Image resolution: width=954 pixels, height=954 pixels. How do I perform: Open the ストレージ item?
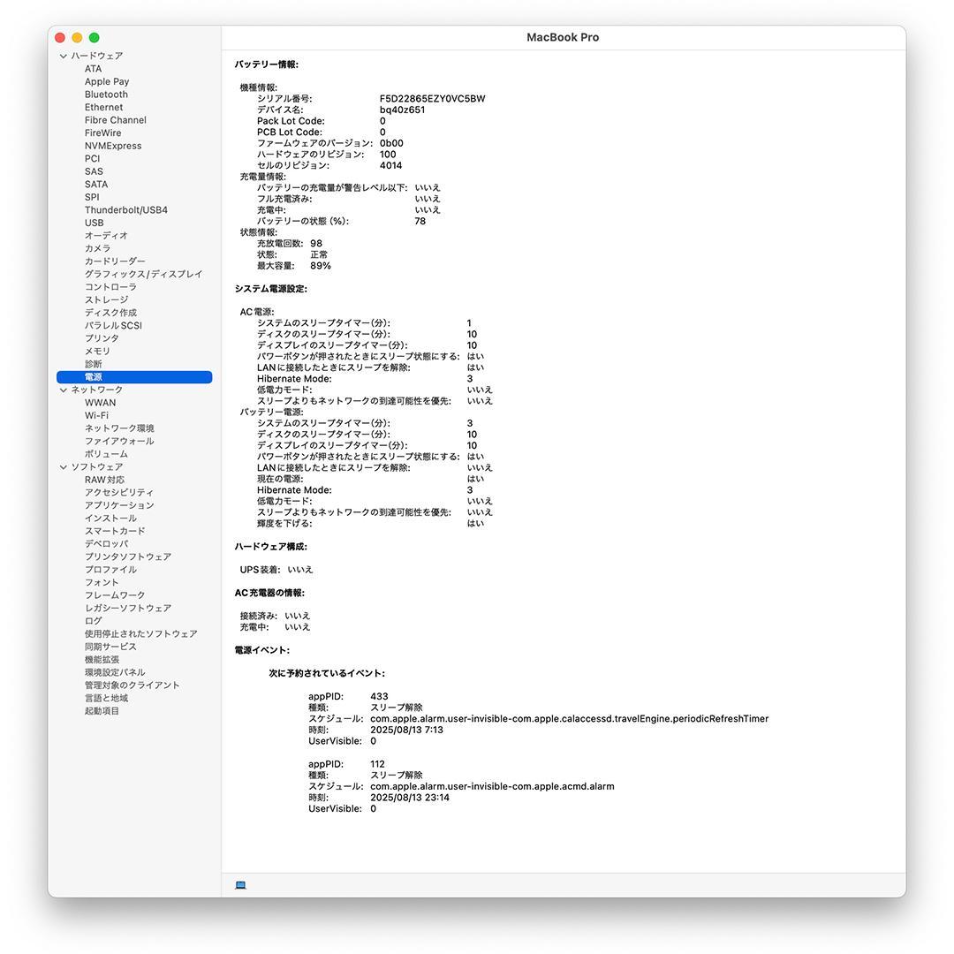click(106, 300)
